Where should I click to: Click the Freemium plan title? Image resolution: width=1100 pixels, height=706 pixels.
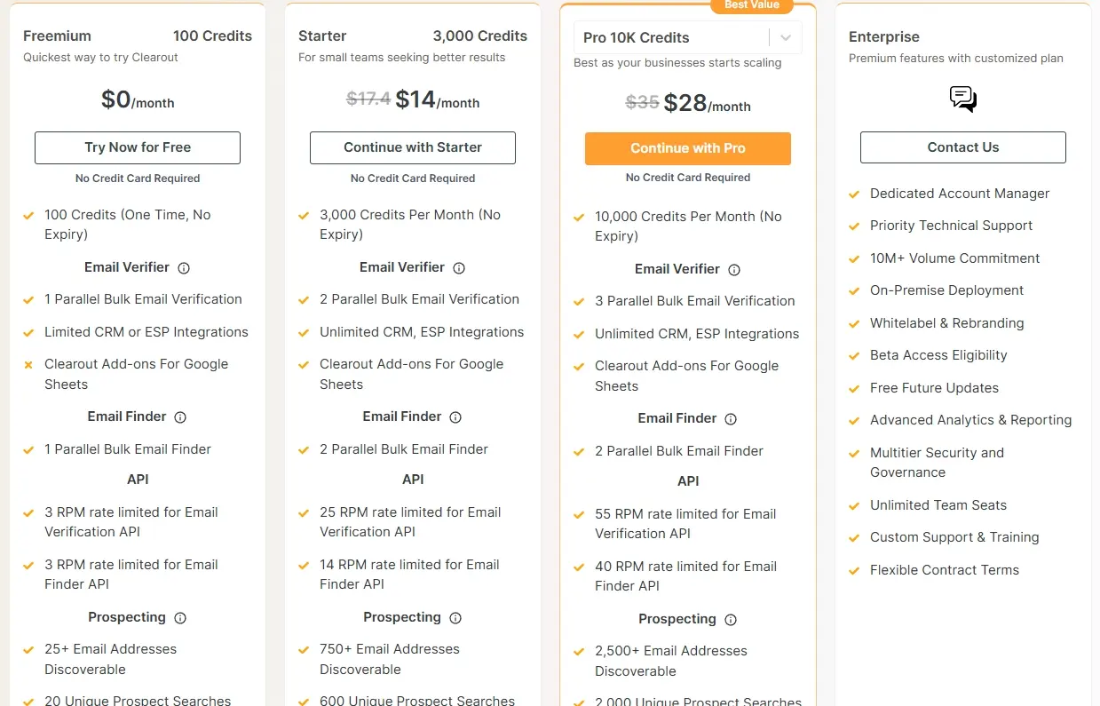[57, 36]
